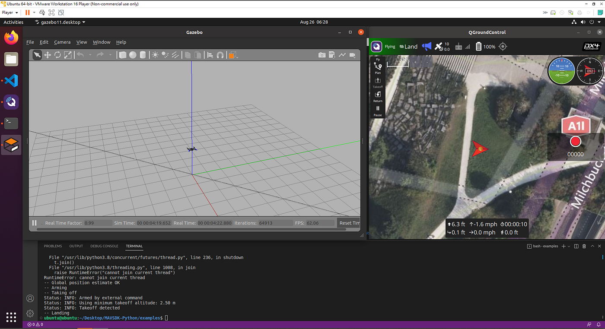The image size is (605, 329).
Task: Open the Gazebo View menu
Action: click(82, 42)
